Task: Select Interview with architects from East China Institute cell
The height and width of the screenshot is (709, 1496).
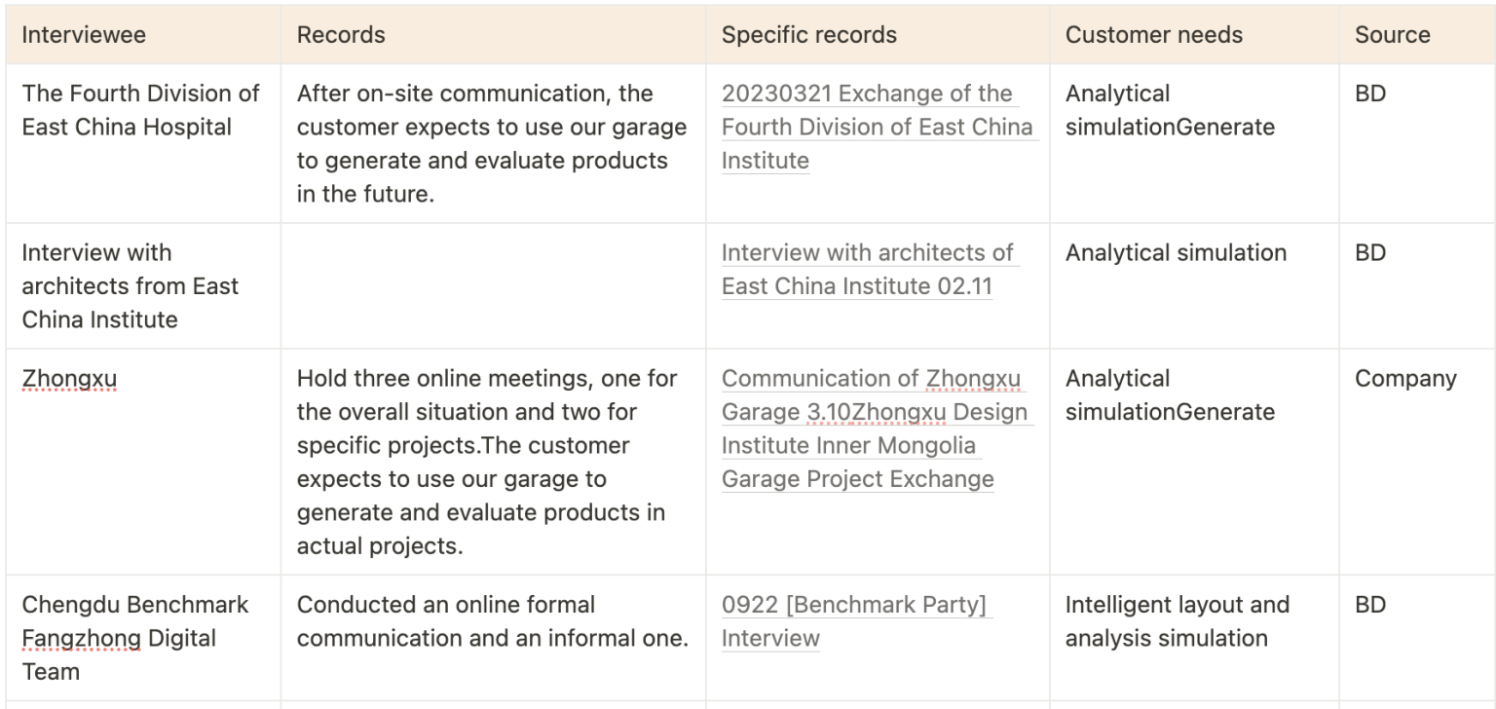Action: click(130, 285)
